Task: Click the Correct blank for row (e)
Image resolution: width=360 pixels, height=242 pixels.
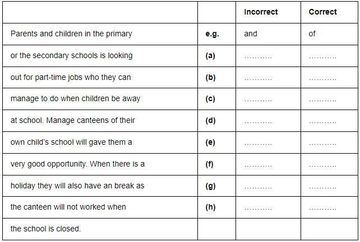Action: coord(322,143)
